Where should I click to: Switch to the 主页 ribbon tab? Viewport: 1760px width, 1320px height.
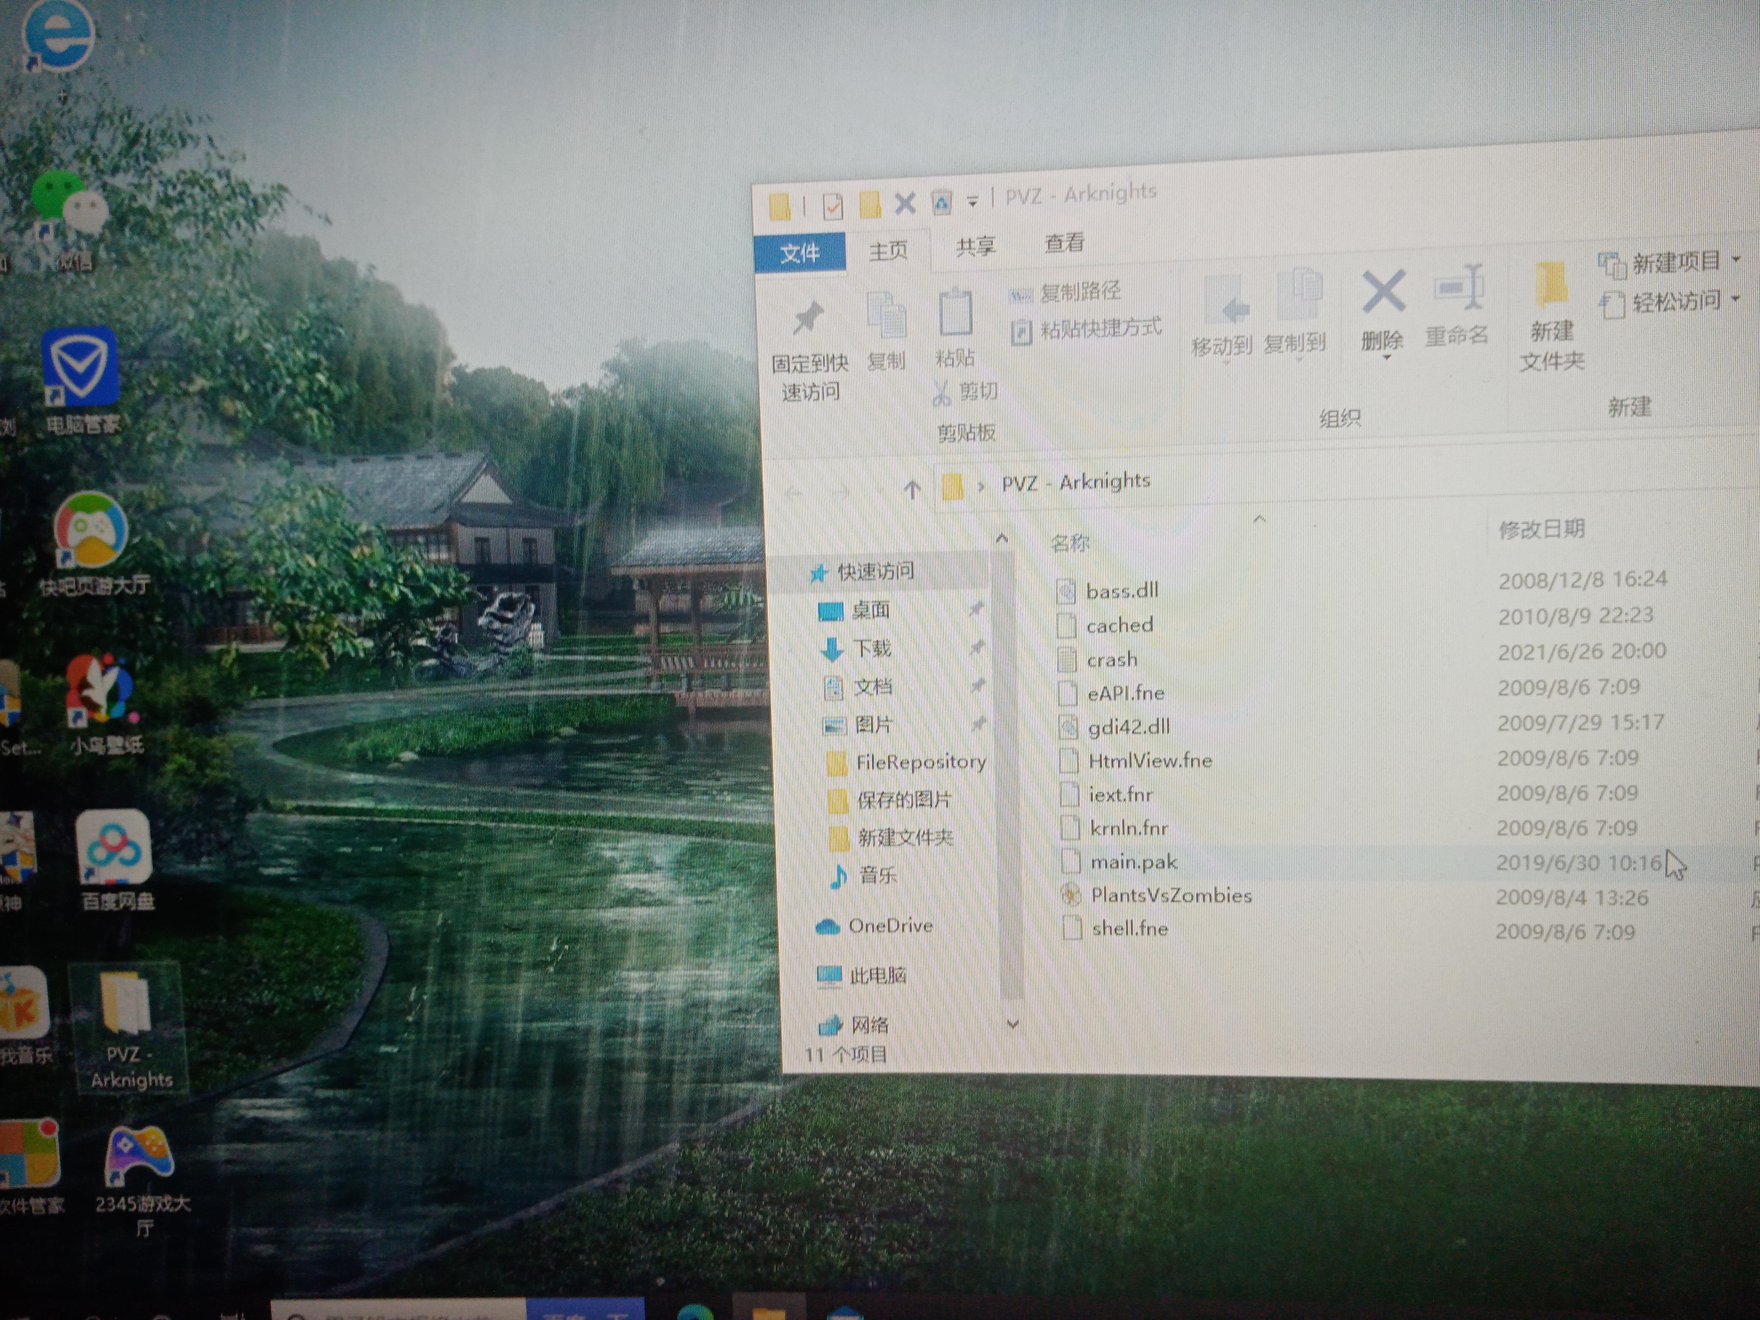pos(888,250)
